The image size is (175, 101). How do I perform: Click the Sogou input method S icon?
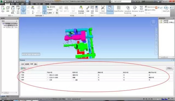click(x=156, y=8)
